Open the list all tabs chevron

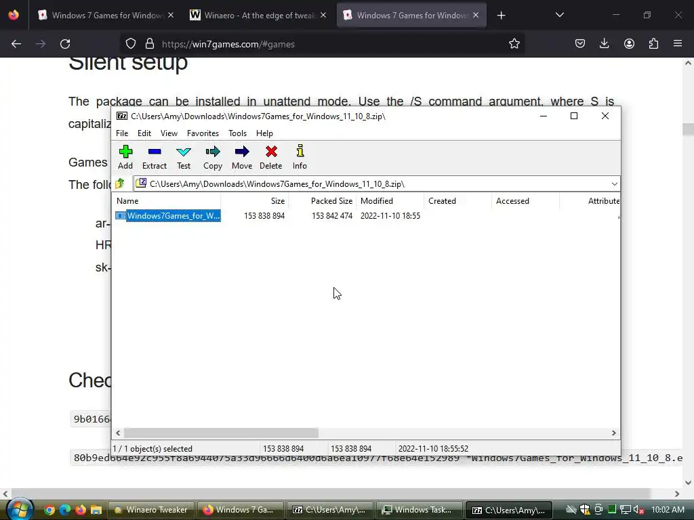click(x=559, y=16)
